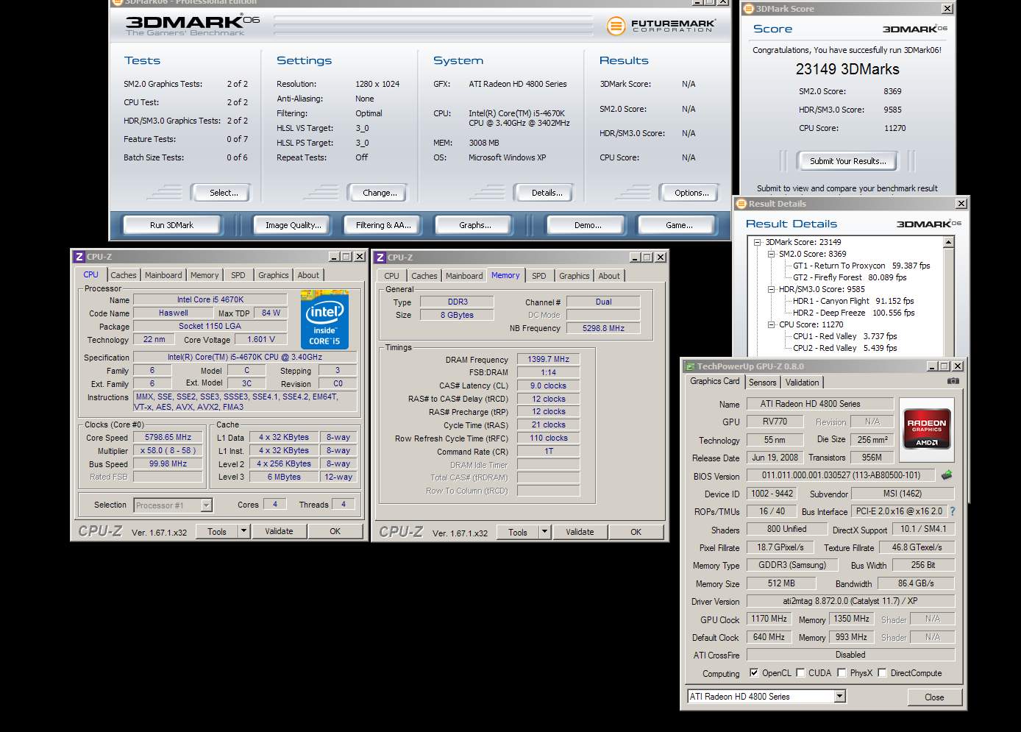Collapse the 3DMark Score: 23149 tree node
Screen dimensions: 1021x732
757,242
